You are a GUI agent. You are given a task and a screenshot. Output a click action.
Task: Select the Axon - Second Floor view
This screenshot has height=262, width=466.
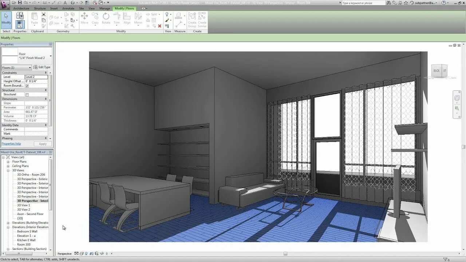(30, 214)
